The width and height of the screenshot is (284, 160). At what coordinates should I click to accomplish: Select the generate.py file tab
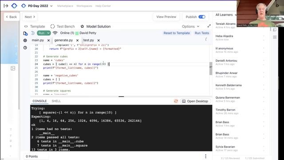pos(63,40)
